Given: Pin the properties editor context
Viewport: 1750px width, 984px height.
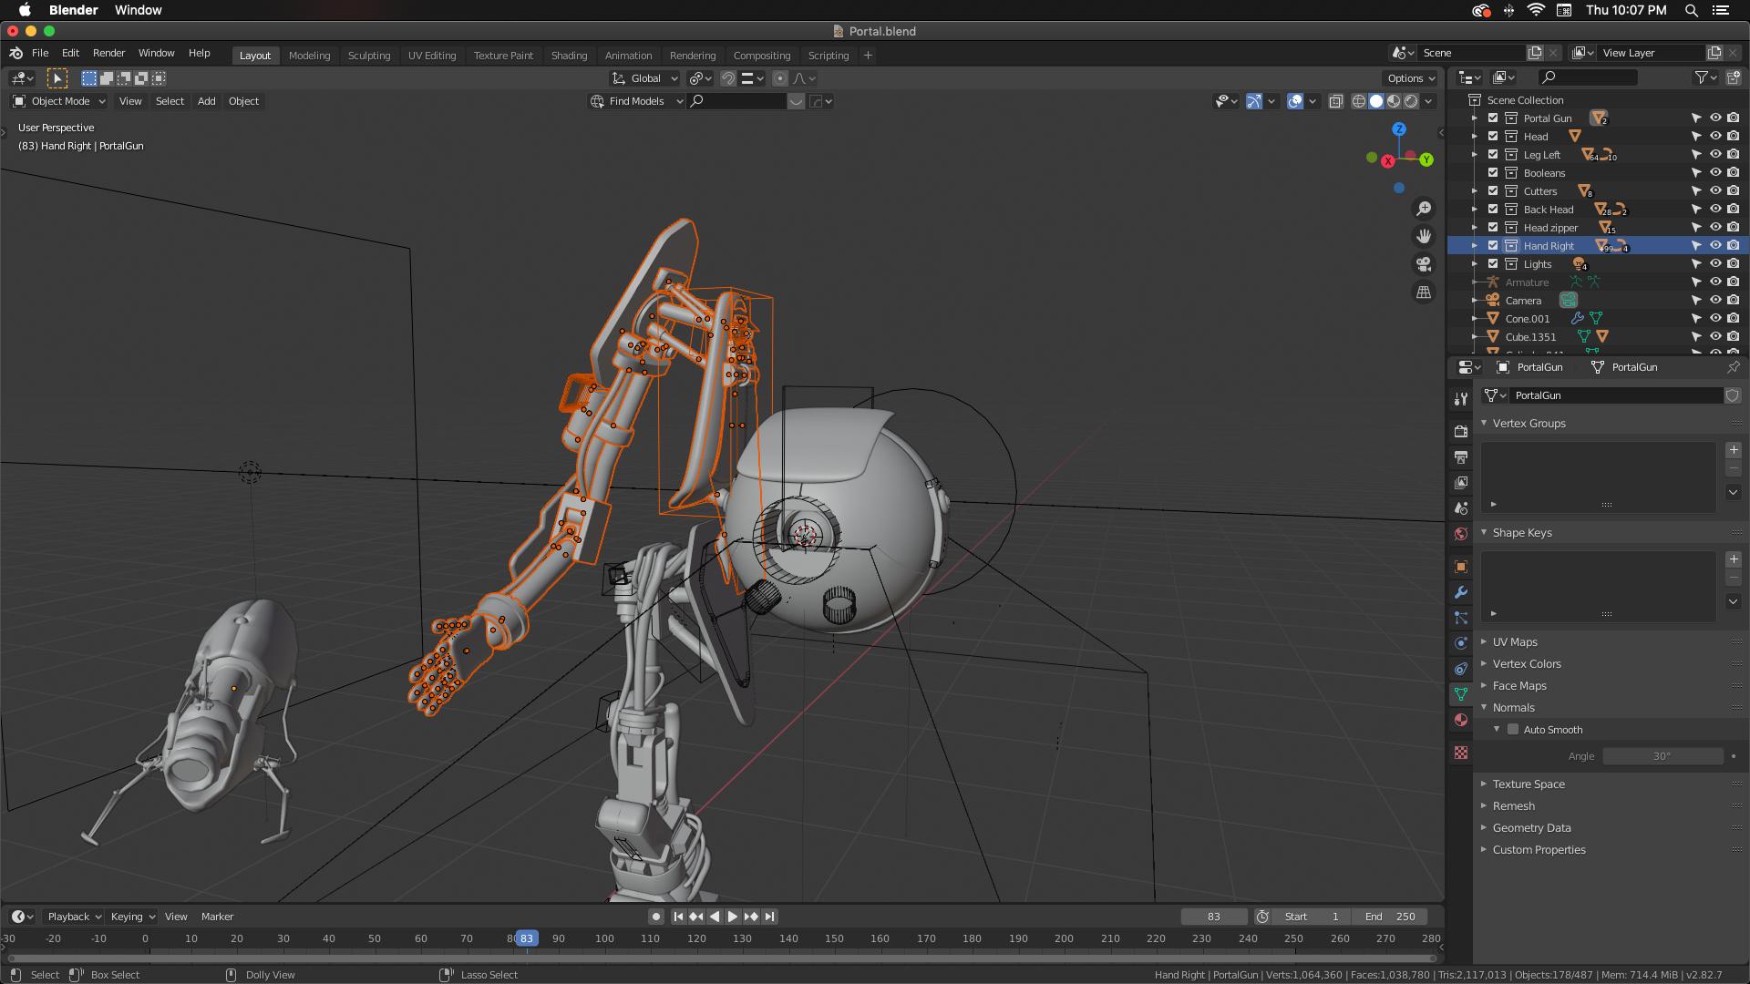Looking at the screenshot, I should (1733, 367).
